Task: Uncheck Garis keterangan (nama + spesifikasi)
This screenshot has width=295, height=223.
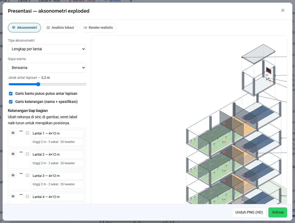Action: [11, 102]
